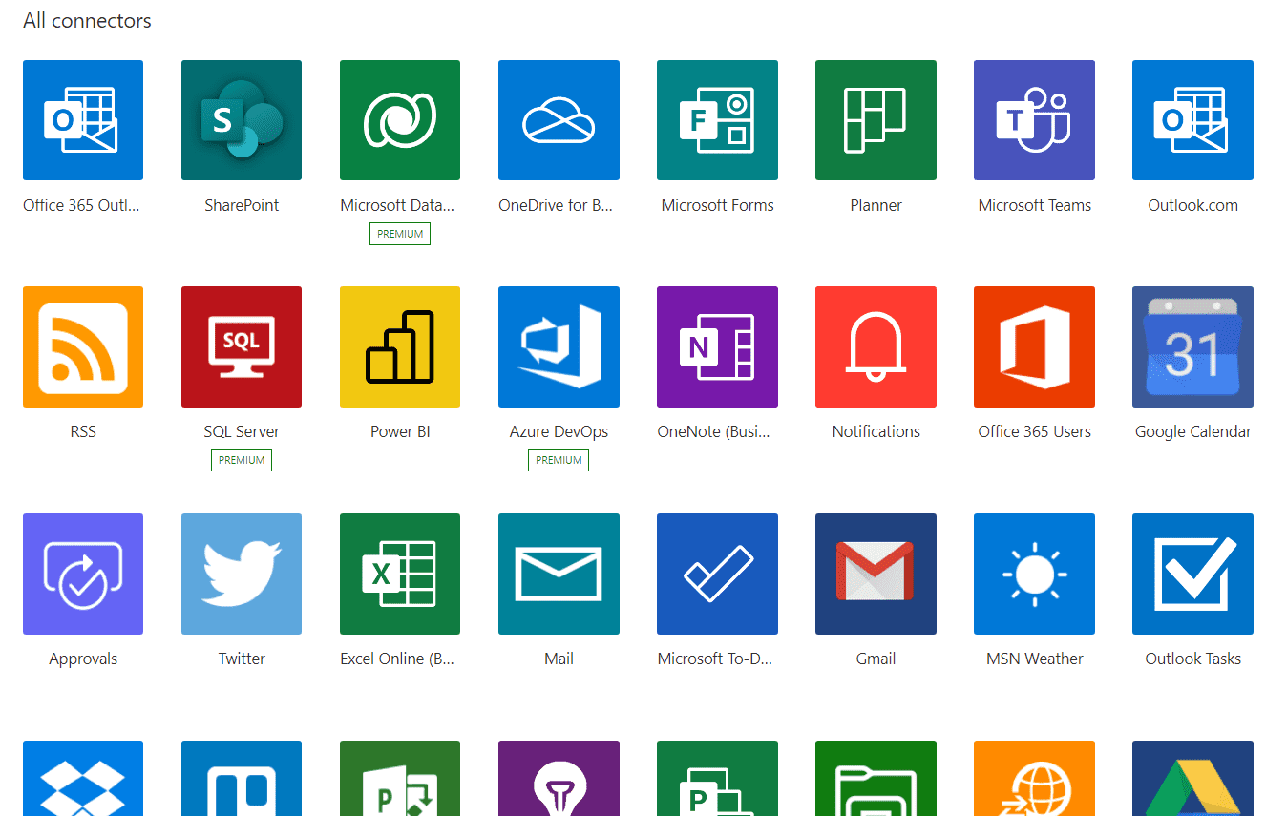Click the Office 365 Users label
Viewport: 1287px width, 816px height.
click(x=1034, y=431)
